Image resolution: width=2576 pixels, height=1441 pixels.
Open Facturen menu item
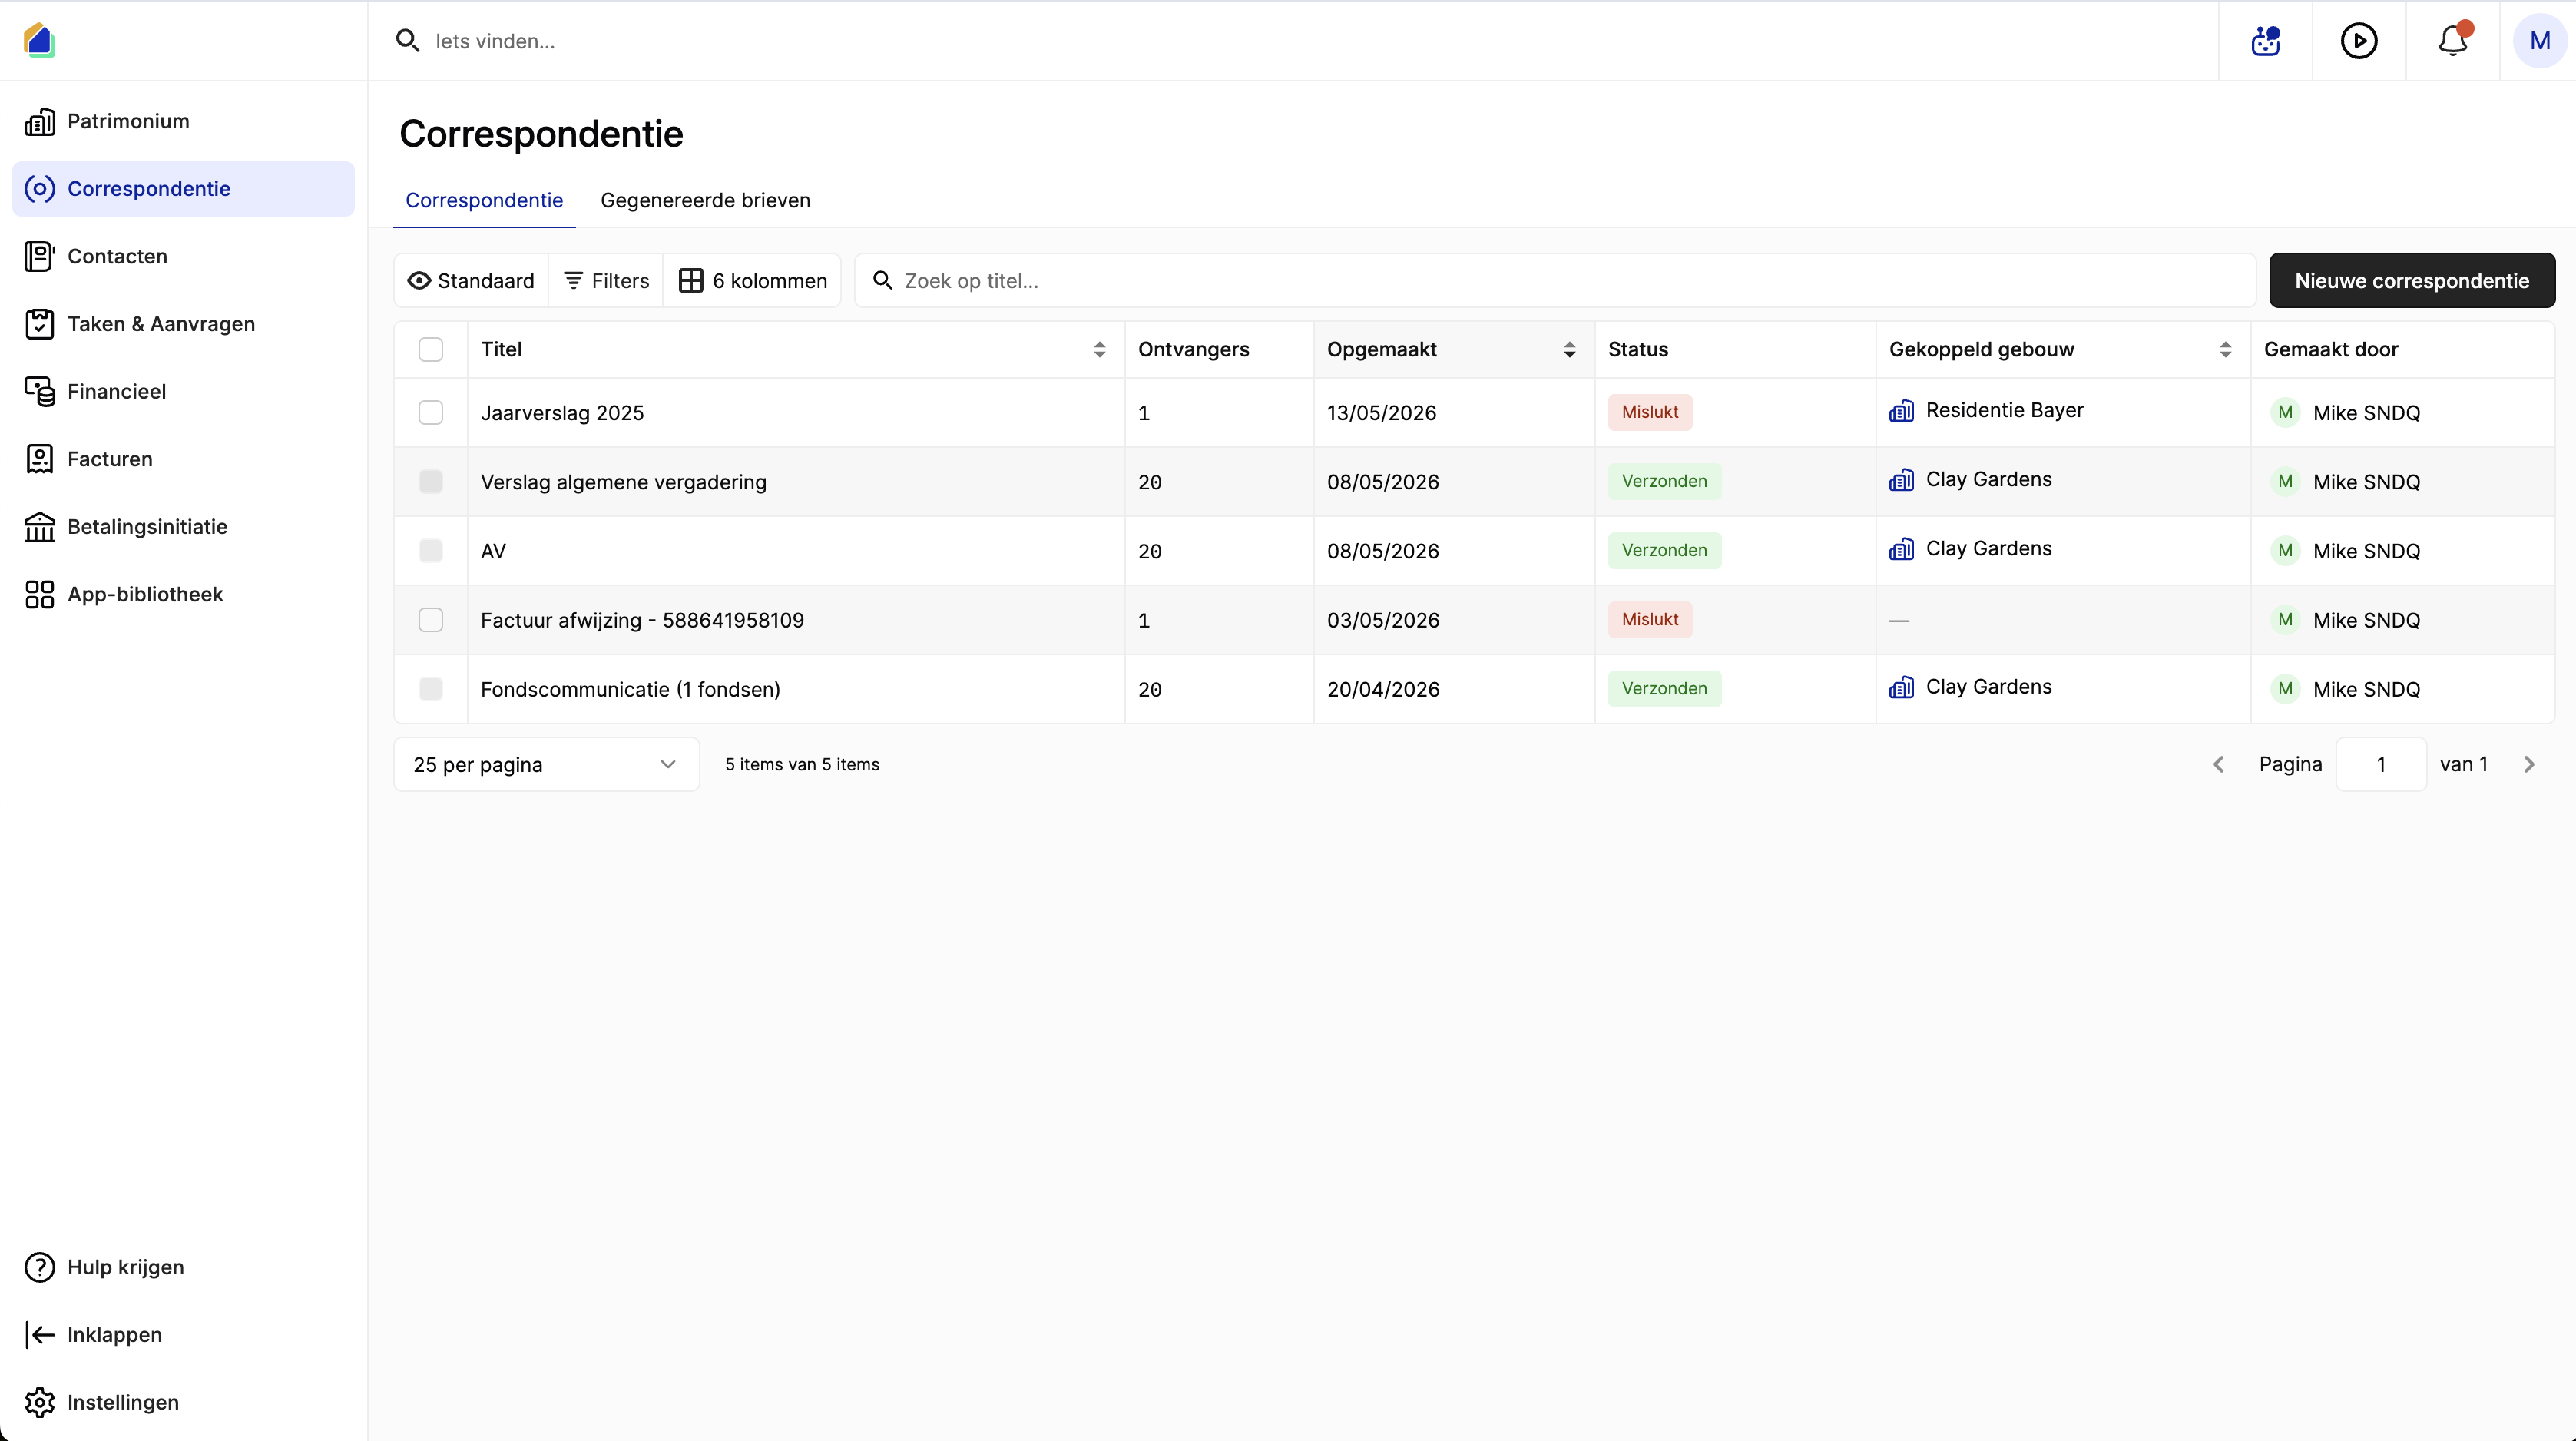click(183, 459)
